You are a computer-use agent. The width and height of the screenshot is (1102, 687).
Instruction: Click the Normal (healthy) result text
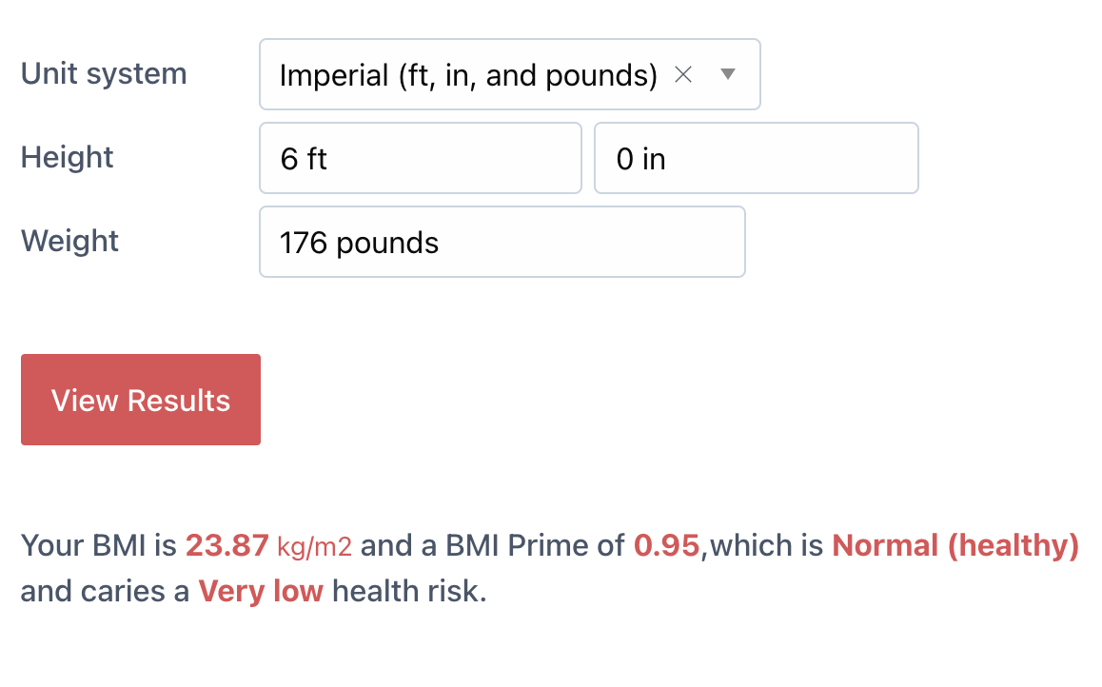954,545
